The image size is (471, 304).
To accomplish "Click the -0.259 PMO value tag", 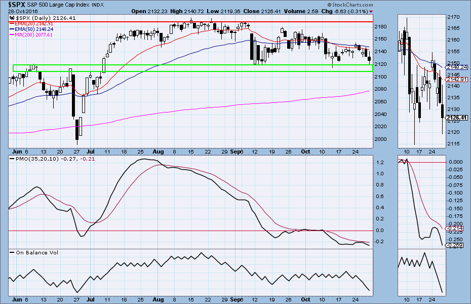I will pos(454,245).
